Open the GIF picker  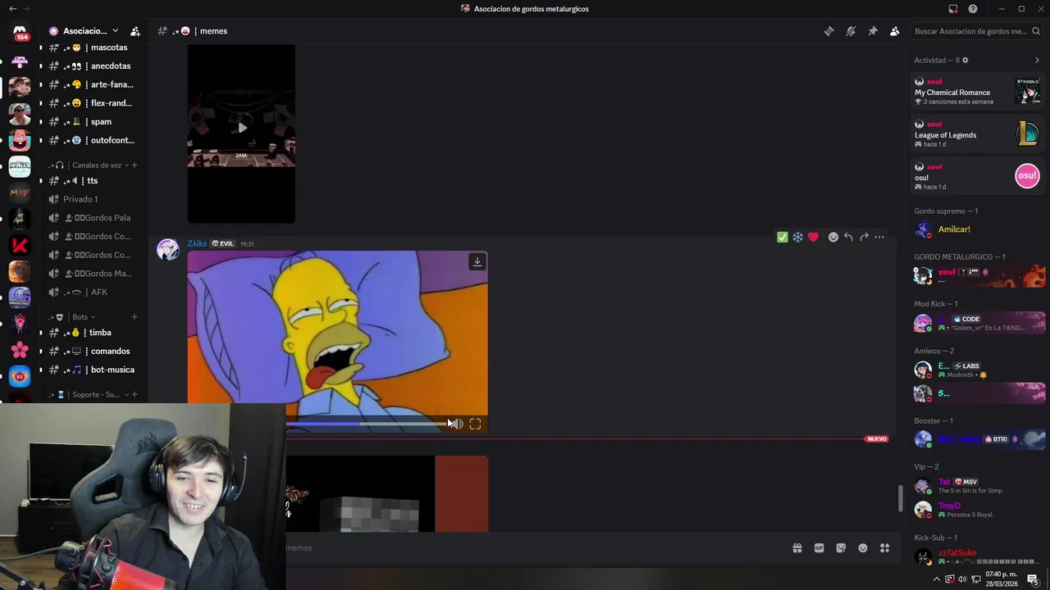tap(819, 548)
